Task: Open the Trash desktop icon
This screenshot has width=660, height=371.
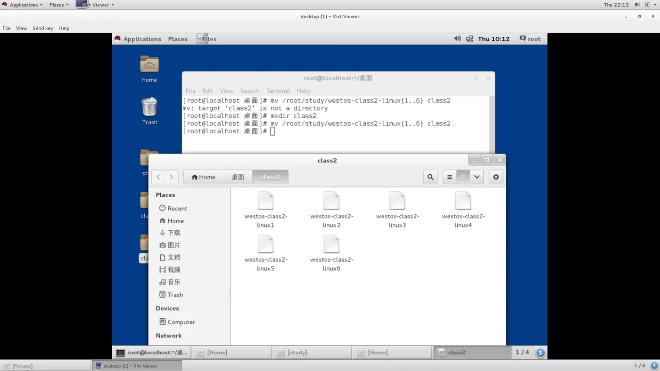Action: click(x=149, y=111)
